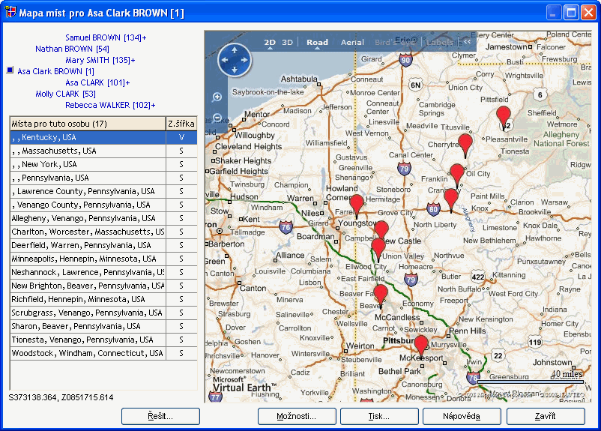This screenshot has height=431, width=601.
Task: Select ', , Pennsylvania, USA' row
Action: [103, 178]
